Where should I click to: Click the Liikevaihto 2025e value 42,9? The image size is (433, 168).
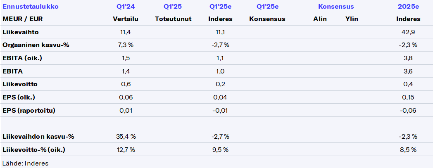[408, 32]
